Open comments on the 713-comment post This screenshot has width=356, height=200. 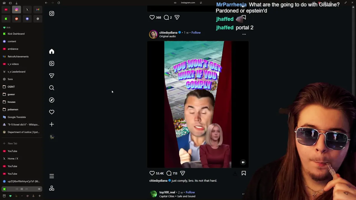[x=169, y=173]
